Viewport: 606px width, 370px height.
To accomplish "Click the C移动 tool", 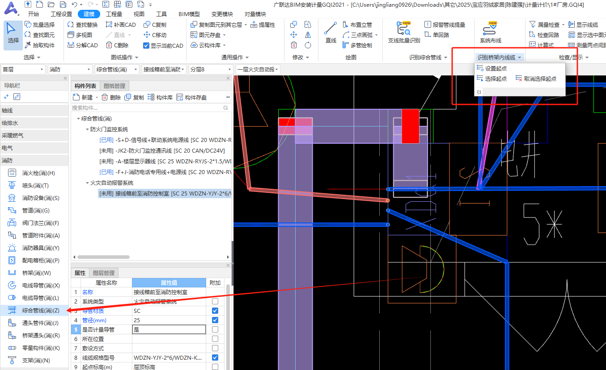I will (x=155, y=35).
